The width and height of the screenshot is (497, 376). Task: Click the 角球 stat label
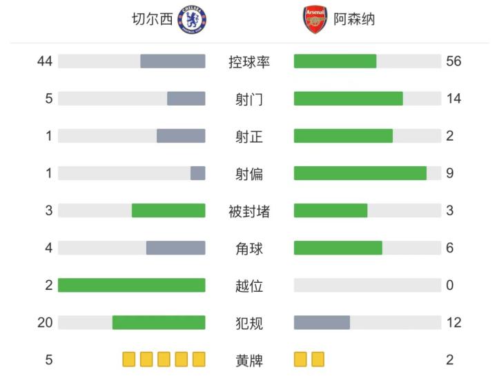pos(249,248)
